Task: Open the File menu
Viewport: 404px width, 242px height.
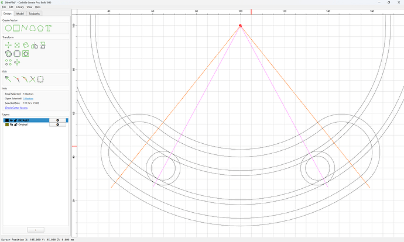Action: point(4,7)
